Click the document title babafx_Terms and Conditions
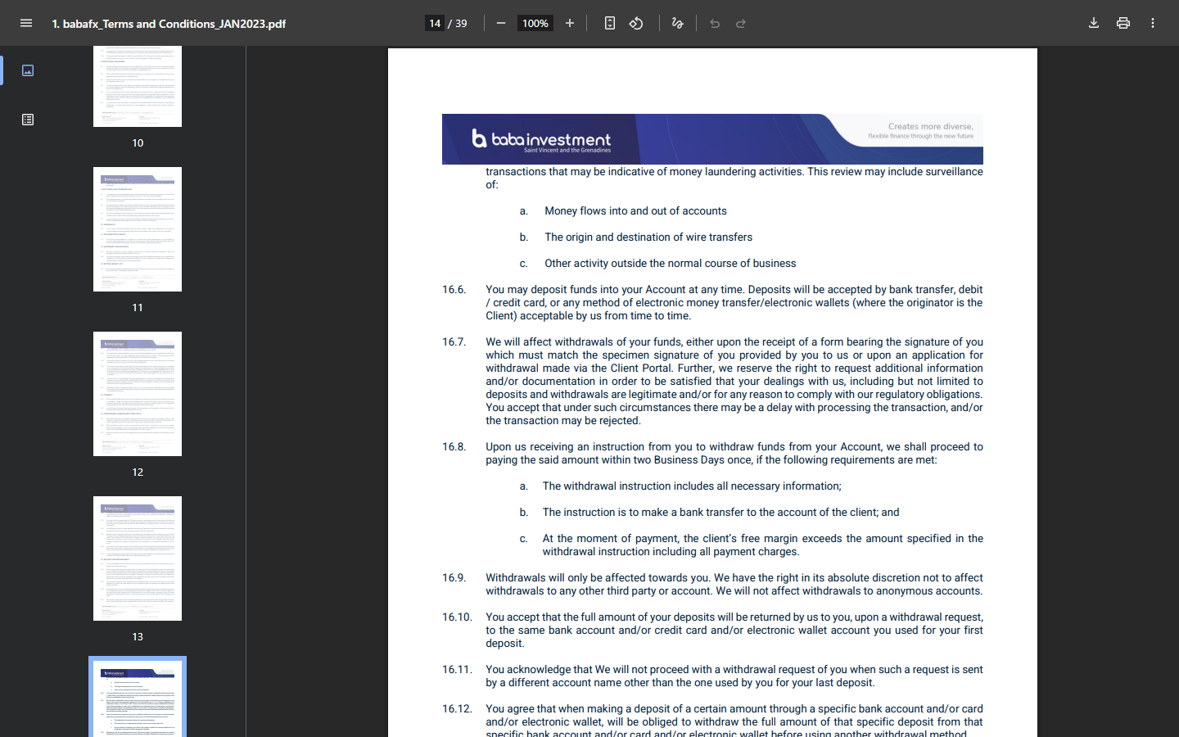The width and height of the screenshot is (1179, 737). tap(169, 24)
